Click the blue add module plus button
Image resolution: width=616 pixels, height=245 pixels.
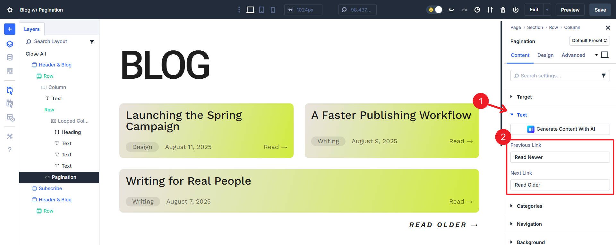(10, 29)
